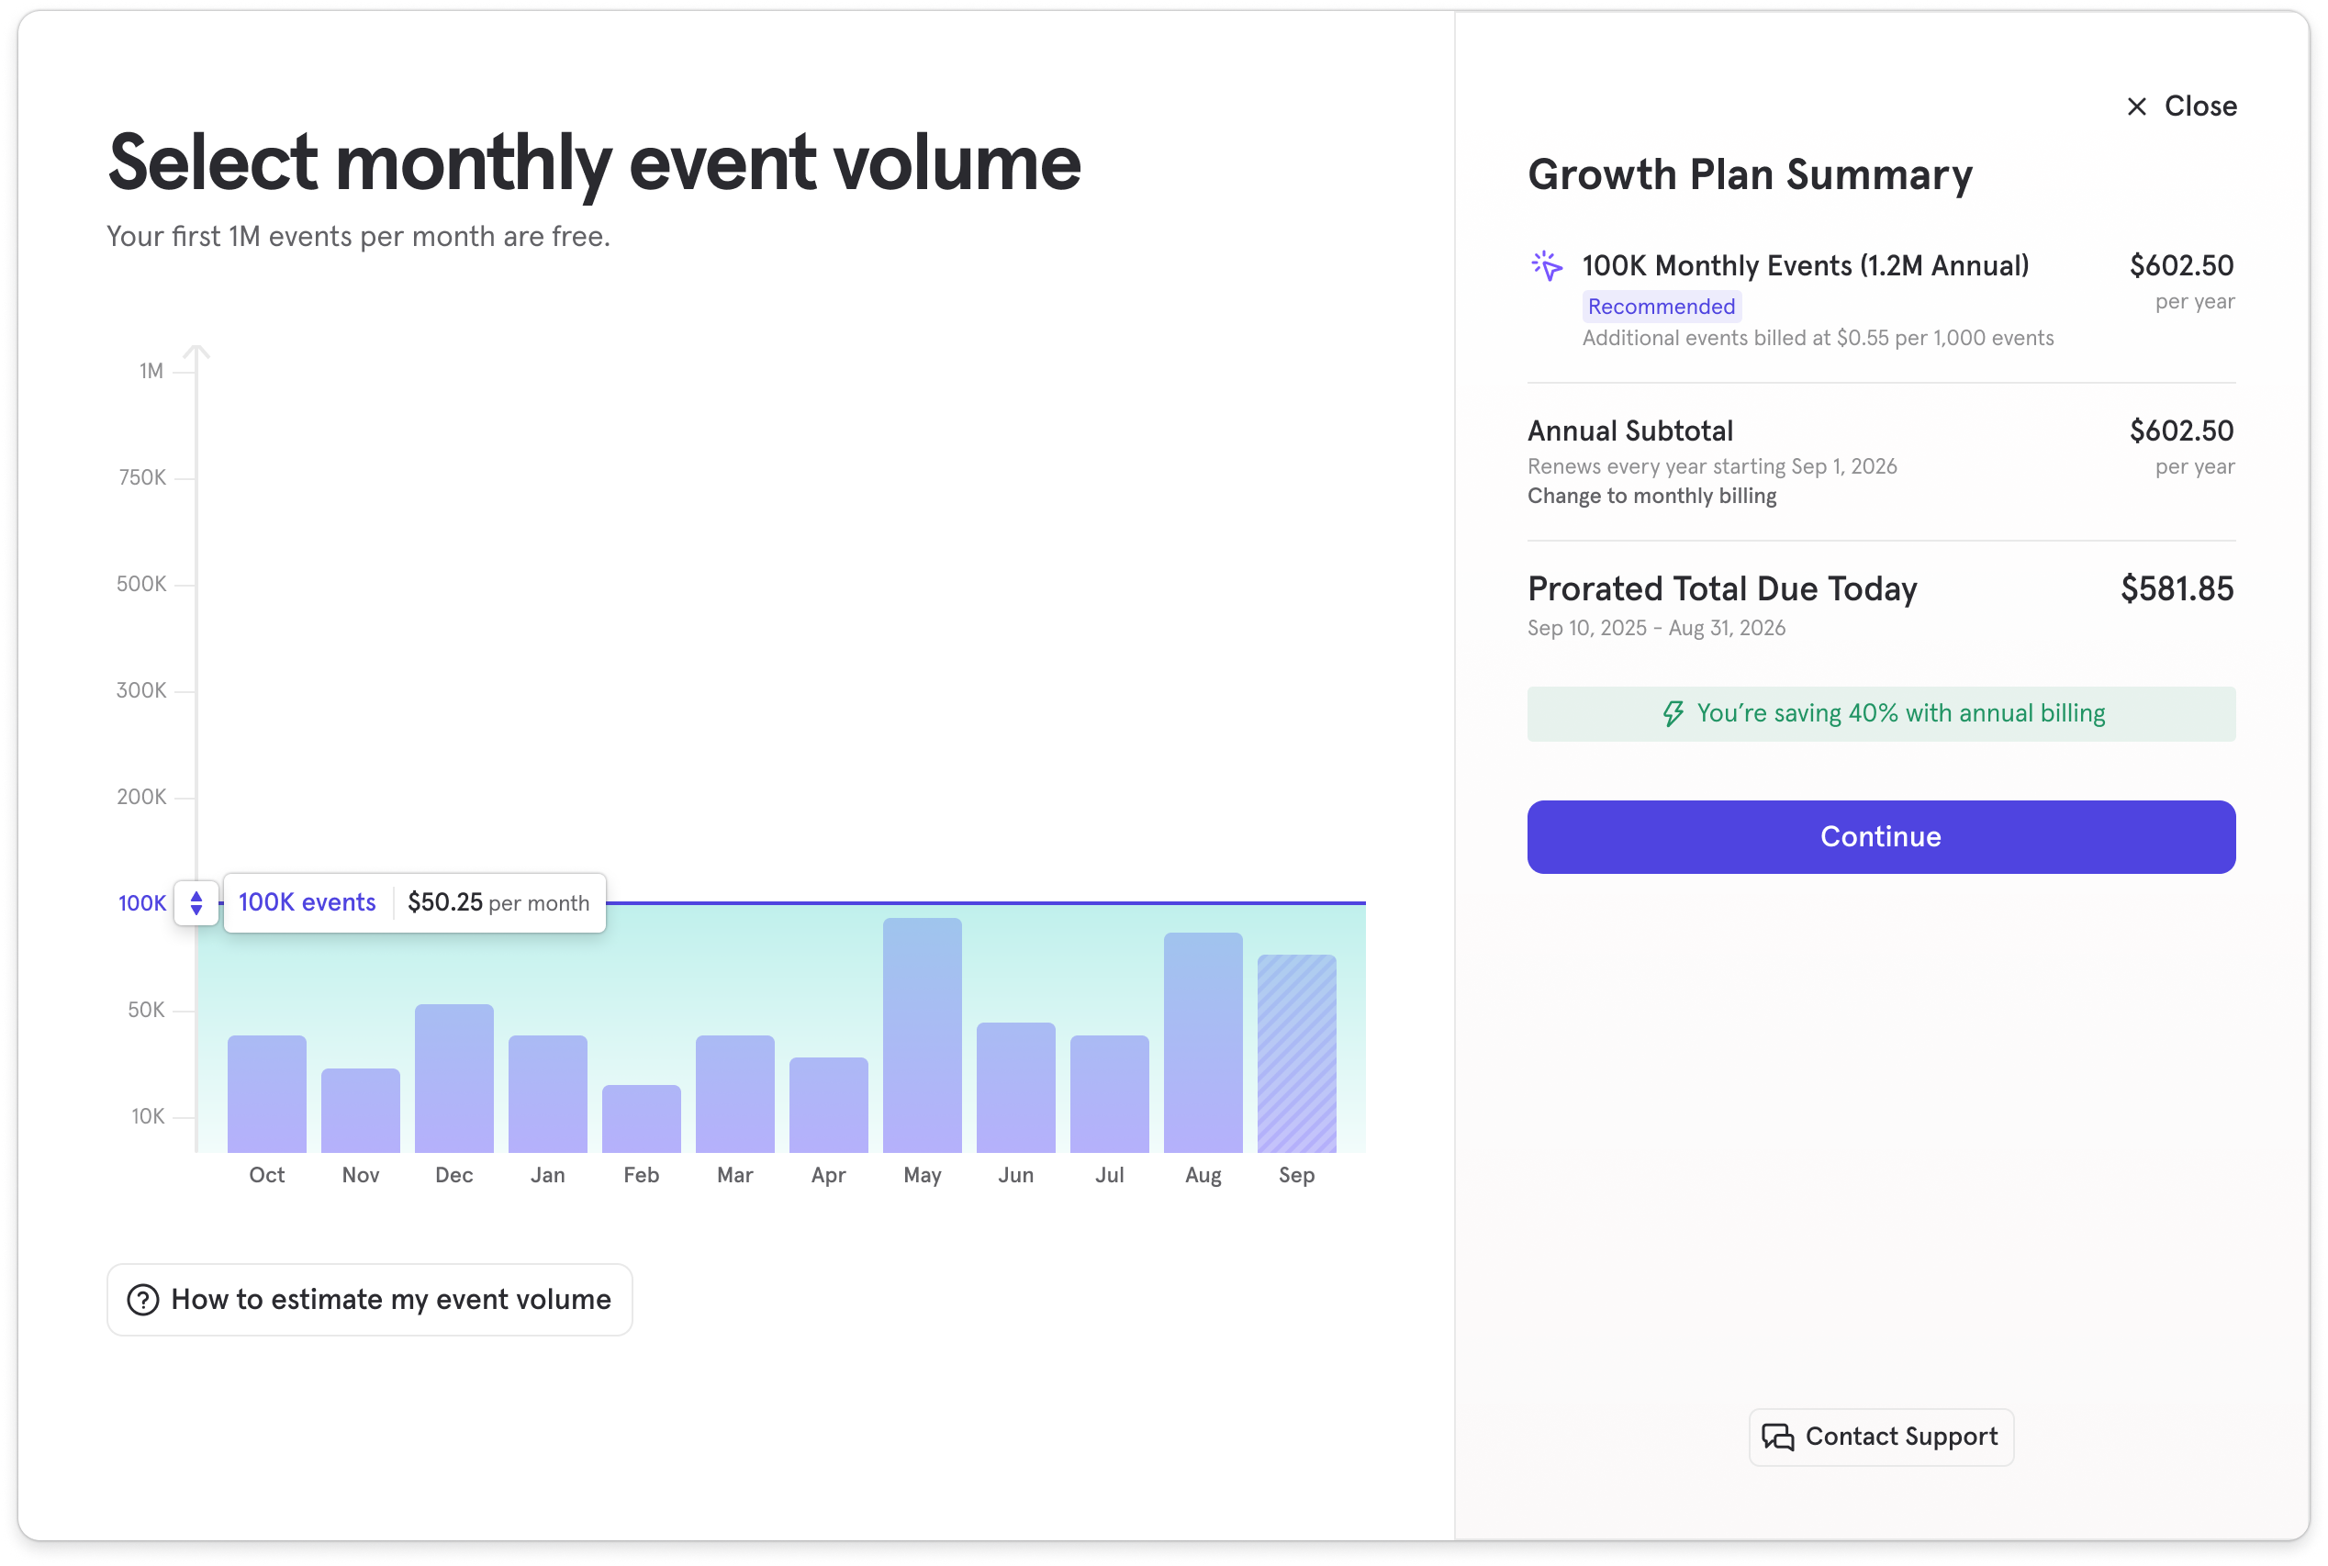Screen dimensions: 2328x1566
Task: Open Contact Support
Action: [1881, 1437]
